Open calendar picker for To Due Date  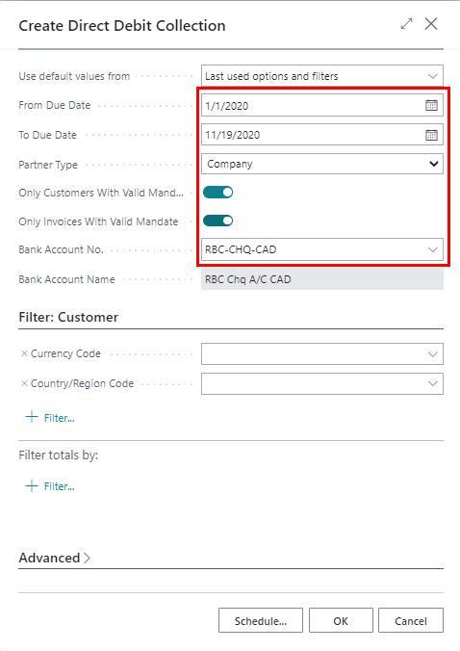pos(431,135)
